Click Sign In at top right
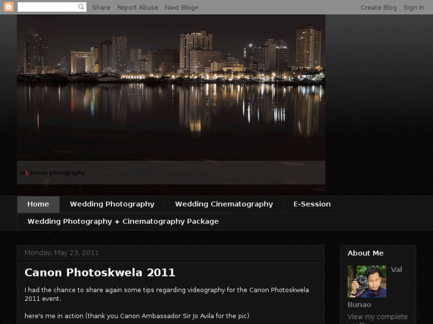This screenshot has height=324, width=433. tap(414, 7)
